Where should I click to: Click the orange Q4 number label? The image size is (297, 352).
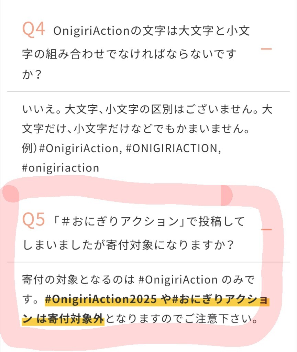click(34, 30)
